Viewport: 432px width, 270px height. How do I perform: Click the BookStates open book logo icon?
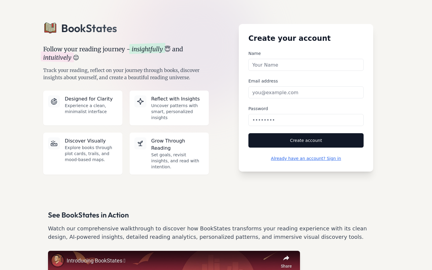tap(50, 28)
